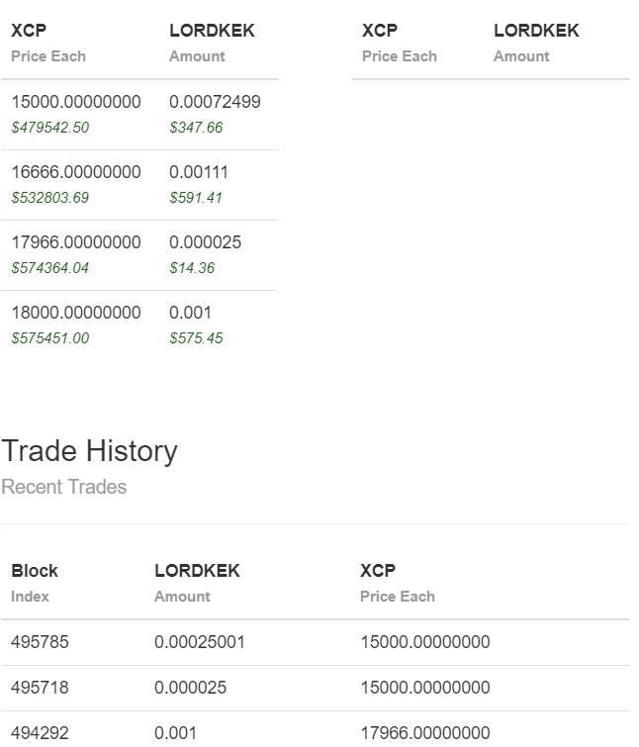
Task: Click the Block Index column header
Action: tap(35, 583)
